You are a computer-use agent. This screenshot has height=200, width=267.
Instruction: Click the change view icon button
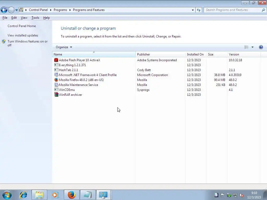pyautogui.click(x=246, y=47)
